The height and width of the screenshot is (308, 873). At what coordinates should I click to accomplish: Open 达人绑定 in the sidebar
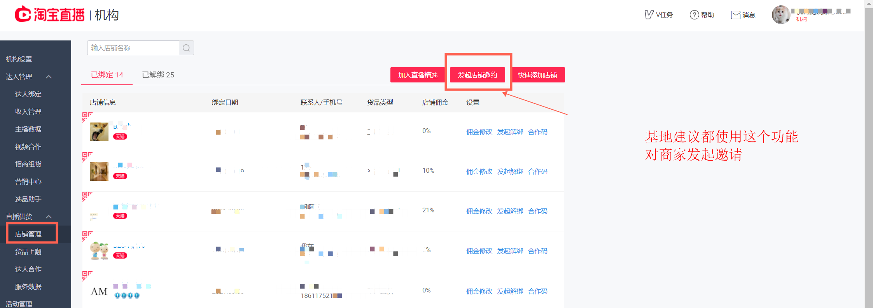(x=28, y=94)
